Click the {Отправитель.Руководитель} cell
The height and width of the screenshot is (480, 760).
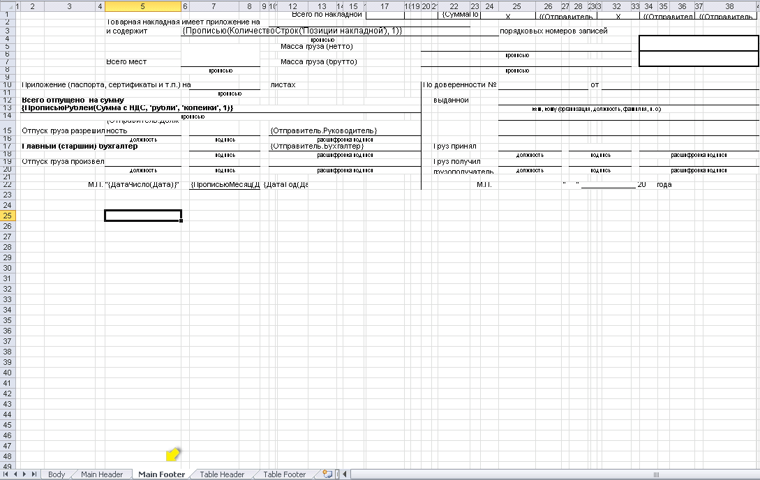(323, 131)
